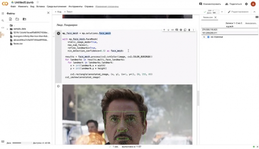Image resolution: width=259 pixels, height=149 pixels.
Task: Toggle the table of contents sidebar
Action: pos(3,13)
